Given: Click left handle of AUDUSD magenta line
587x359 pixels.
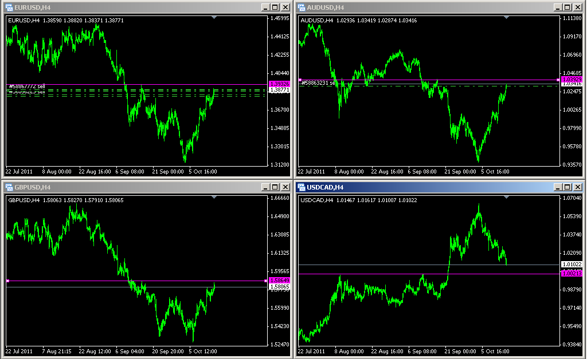Looking at the screenshot, I should pyautogui.click(x=300, y=80).
